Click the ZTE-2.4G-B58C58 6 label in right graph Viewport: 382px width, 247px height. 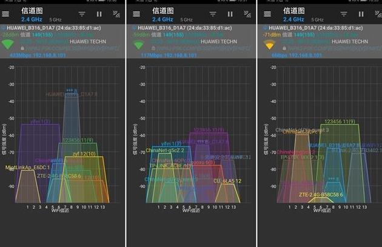pos(321,195)
